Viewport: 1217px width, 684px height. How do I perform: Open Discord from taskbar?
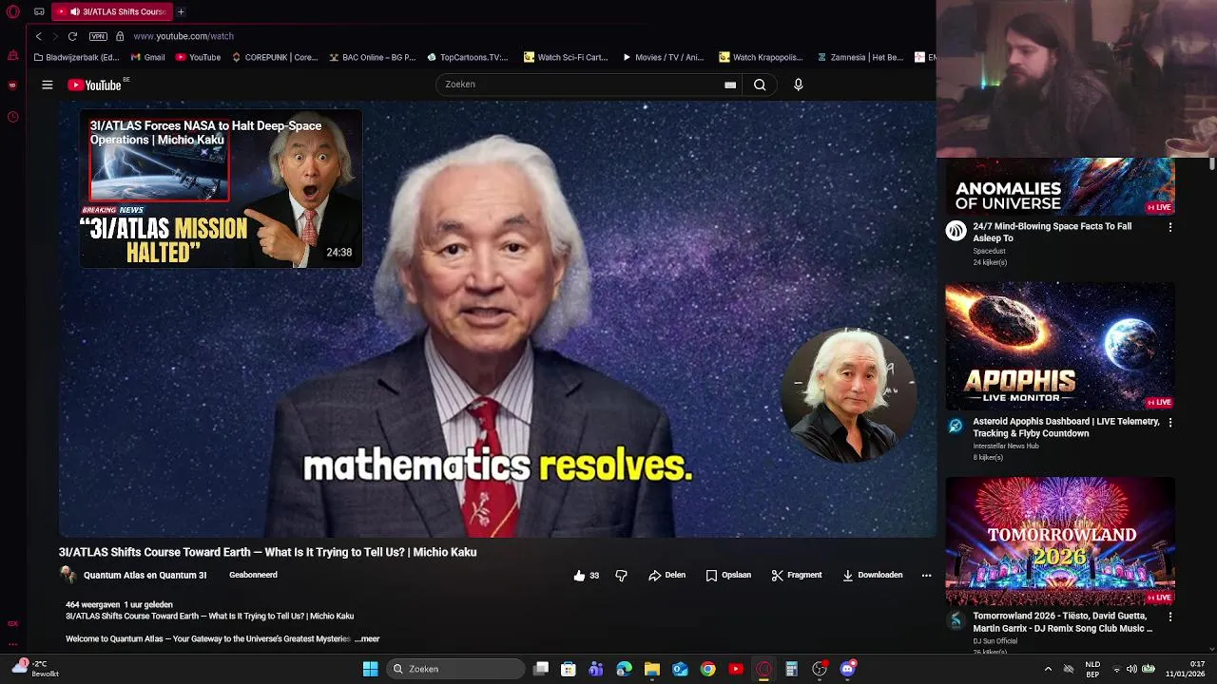point(847,669)
